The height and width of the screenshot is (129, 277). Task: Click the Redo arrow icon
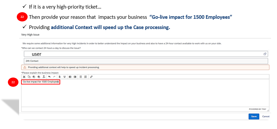[x=54, y=77]
